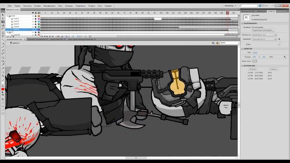Select the 3D Rotation tool

(3, 25)
